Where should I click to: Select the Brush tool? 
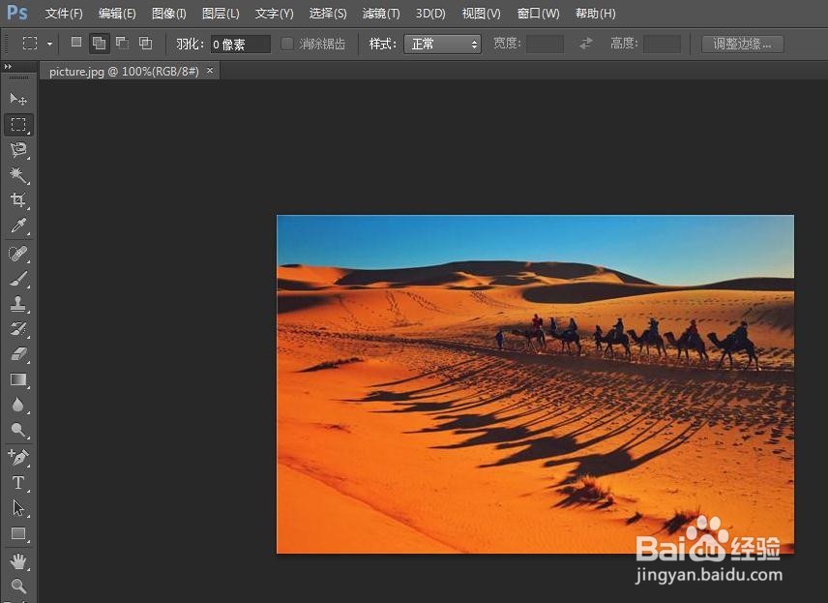pos(17,278)
